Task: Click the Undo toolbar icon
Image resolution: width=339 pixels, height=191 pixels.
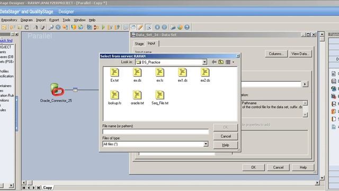Action: [x=35, y=27]
